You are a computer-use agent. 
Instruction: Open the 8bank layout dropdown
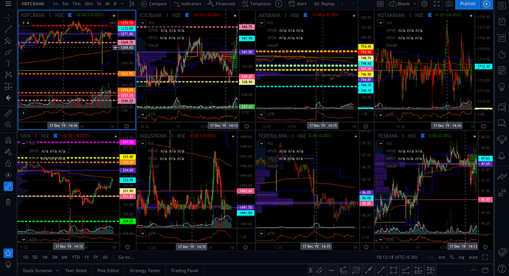tap(403, 4)
